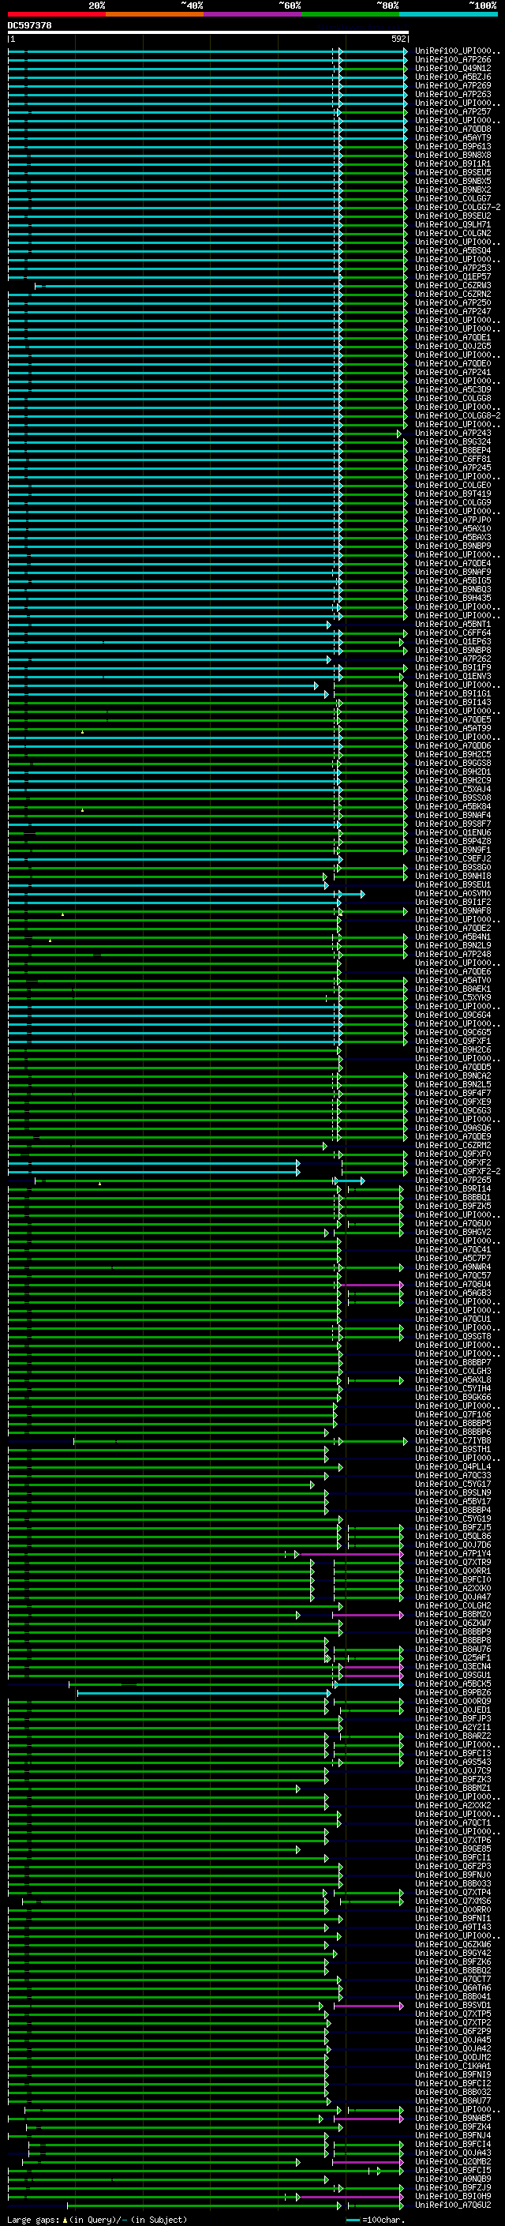505x2226 pixels.
Task: Select the UniRef100_C0LGH3 label
Action: click(x=453, y=1372)
